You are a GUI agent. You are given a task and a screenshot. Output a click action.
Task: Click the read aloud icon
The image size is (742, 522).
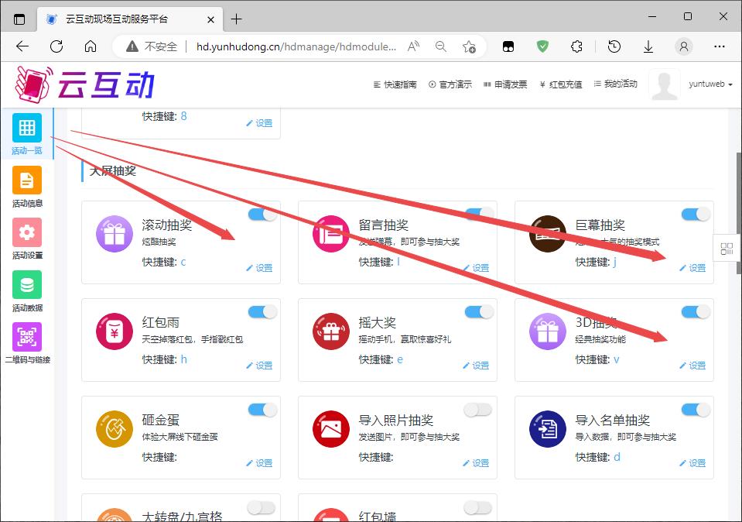point(413,46)
